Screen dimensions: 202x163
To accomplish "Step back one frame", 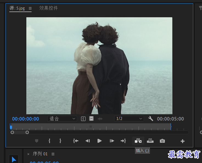I will [88, 141].
